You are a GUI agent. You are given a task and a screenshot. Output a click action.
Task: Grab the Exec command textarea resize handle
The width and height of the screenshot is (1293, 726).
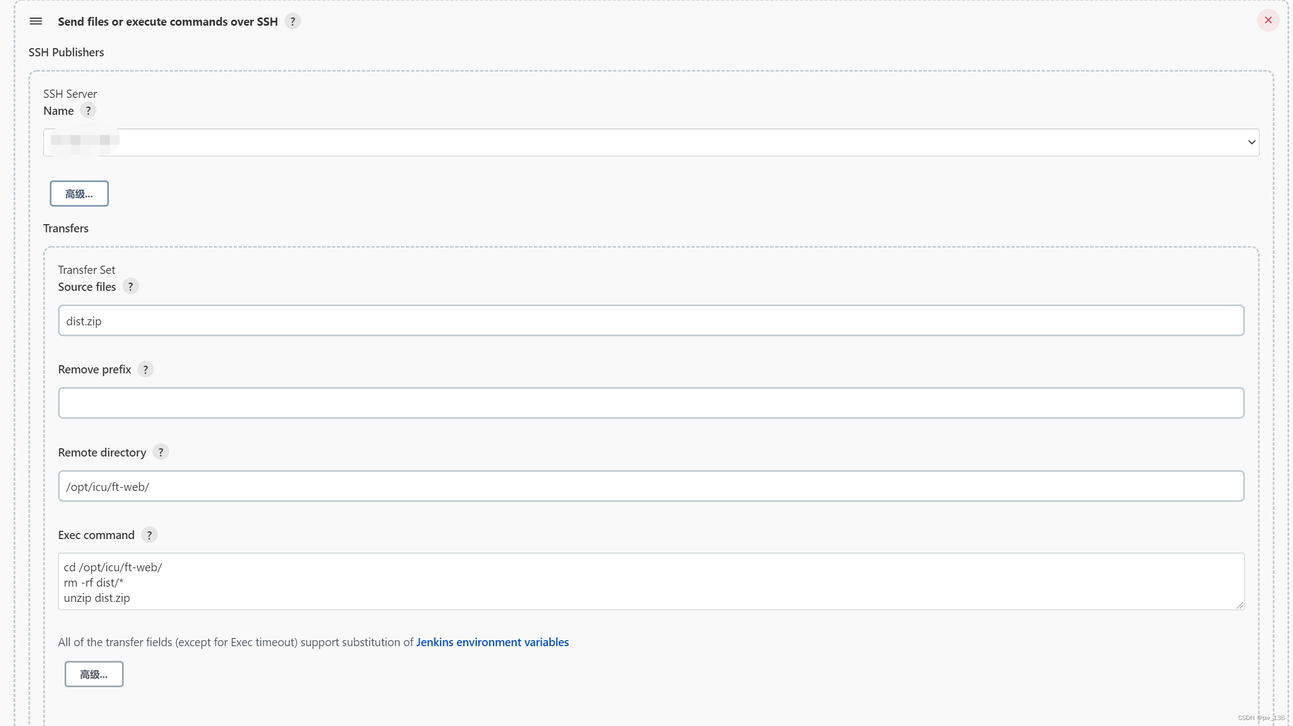[1240, 605]
